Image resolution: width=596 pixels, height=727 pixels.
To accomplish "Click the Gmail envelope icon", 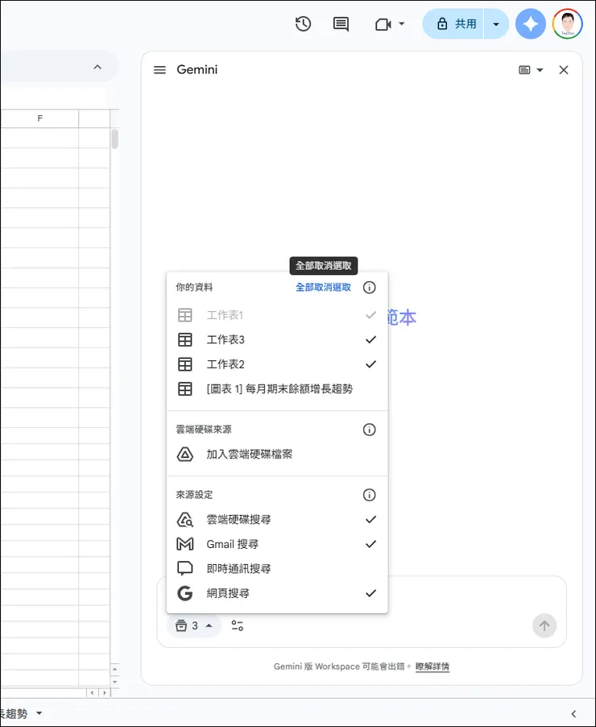I will (185, 544).
